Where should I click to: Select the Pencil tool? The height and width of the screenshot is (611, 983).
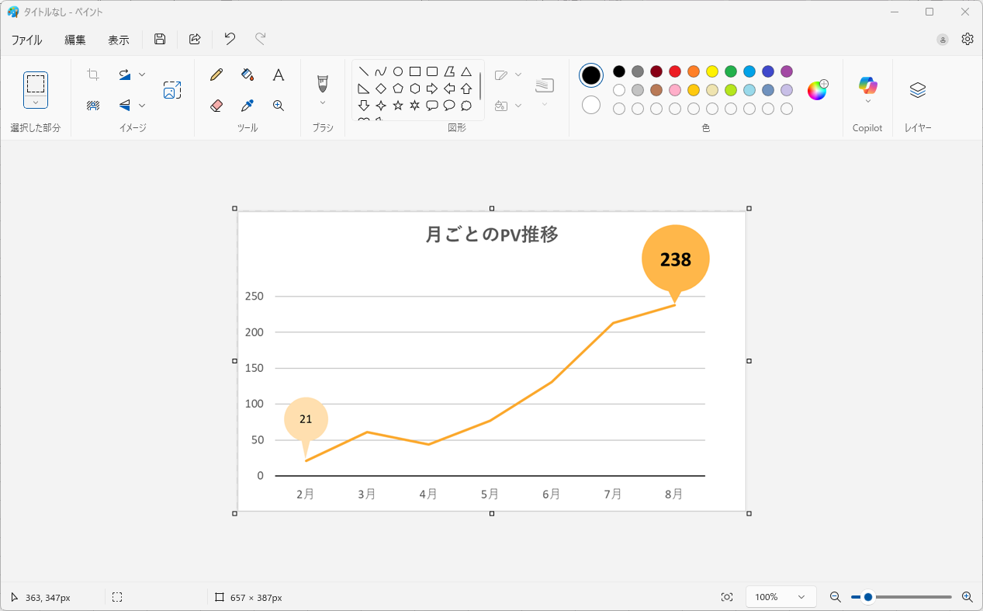(216, 75)
